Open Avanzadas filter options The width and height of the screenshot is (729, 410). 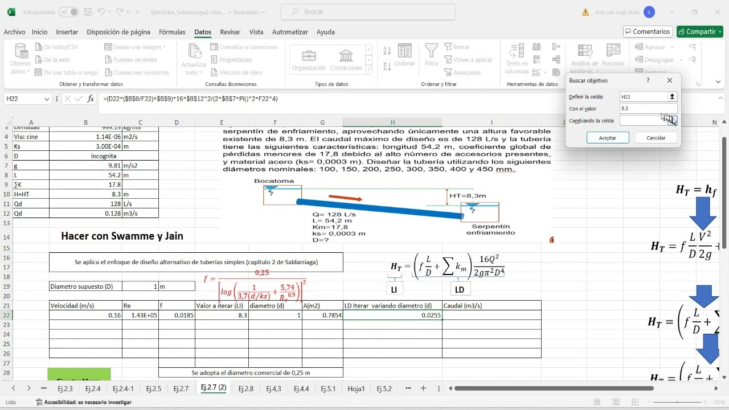click(x=462, y=72)
